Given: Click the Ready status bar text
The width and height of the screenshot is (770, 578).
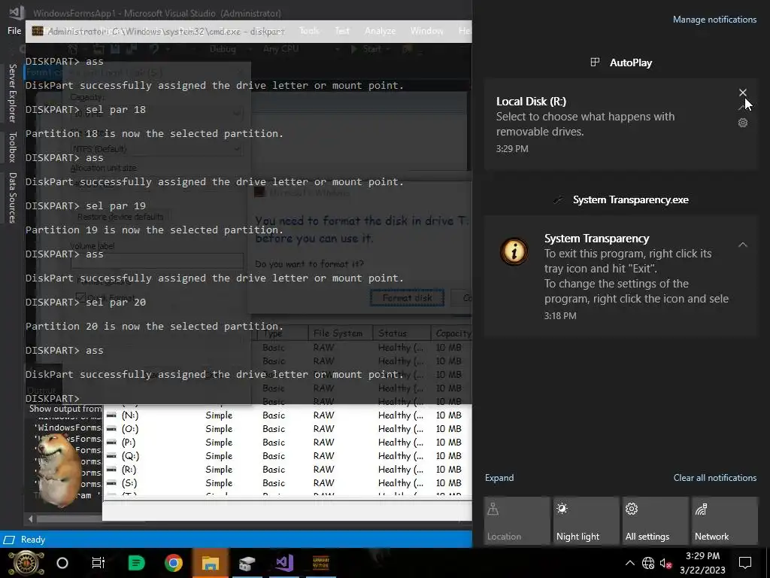Looking at the screenshot, I should tap(33, 540).
